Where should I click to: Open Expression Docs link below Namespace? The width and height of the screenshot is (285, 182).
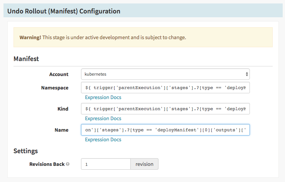pyautogui.click(x=103, y=98)
